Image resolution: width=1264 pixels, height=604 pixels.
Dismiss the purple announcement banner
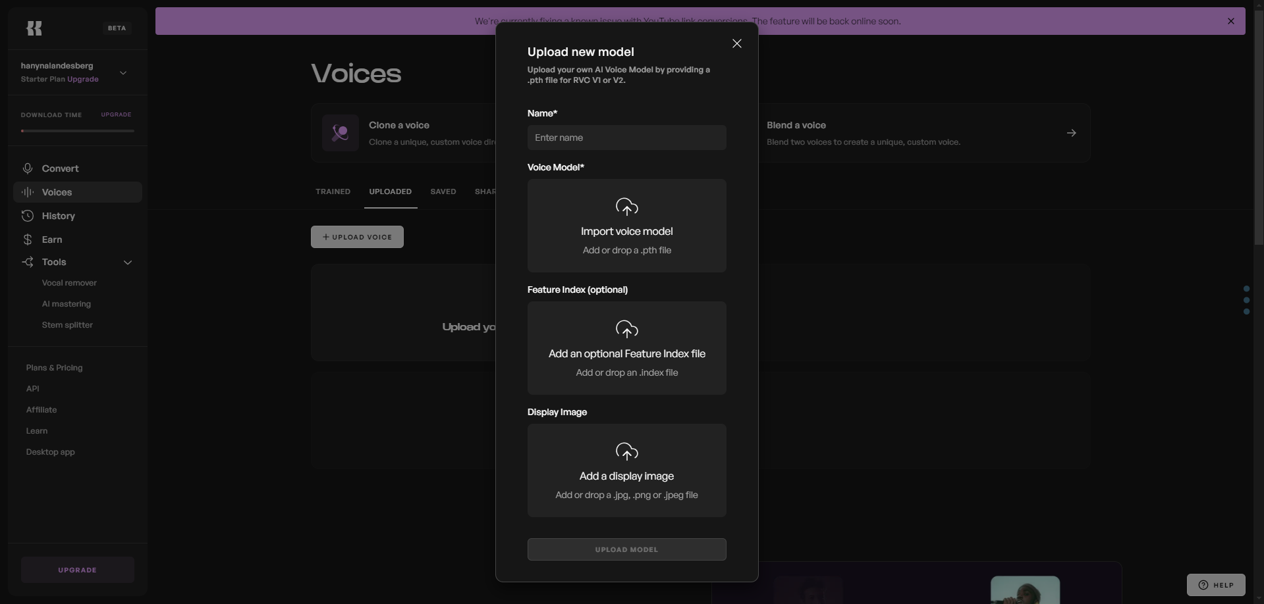click(x=1231, y=21)
